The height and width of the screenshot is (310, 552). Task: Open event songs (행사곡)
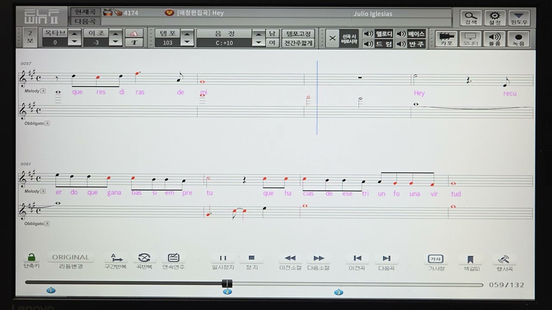[x=504, y=262]
